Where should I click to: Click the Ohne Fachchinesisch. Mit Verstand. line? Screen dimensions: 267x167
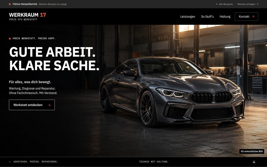pos(33,93)
